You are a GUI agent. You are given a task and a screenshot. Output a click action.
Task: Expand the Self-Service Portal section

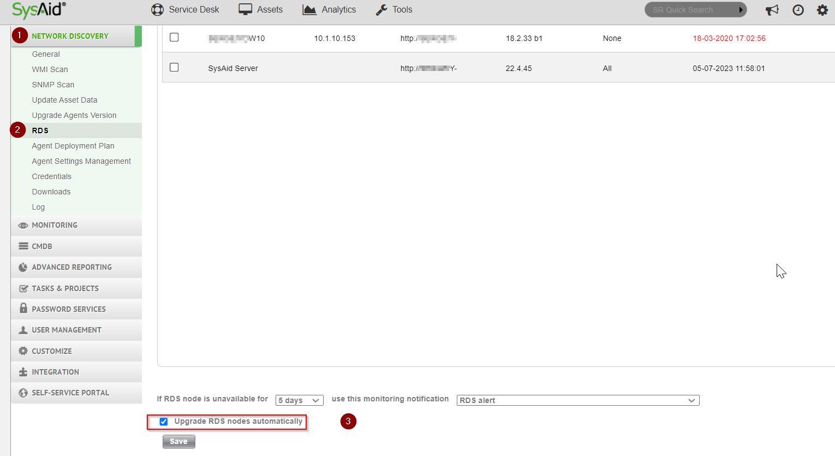coord(76,393)
